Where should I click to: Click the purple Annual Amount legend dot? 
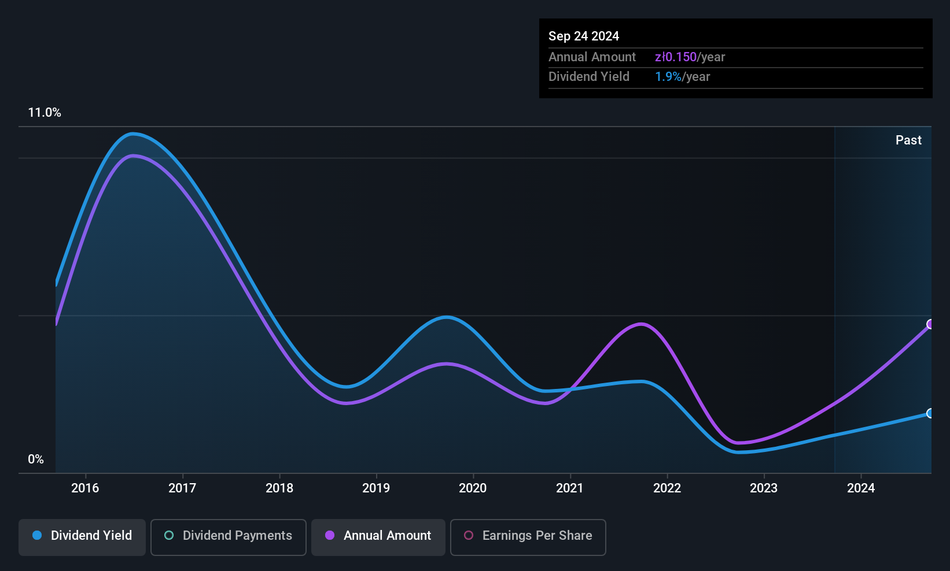point(330,535)
